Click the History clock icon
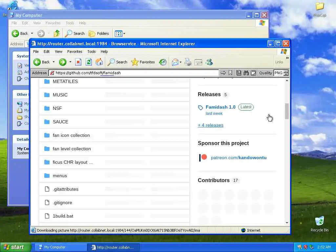This screenshot has height=252, width=336. pyautogui.click(x=163, y=62)
